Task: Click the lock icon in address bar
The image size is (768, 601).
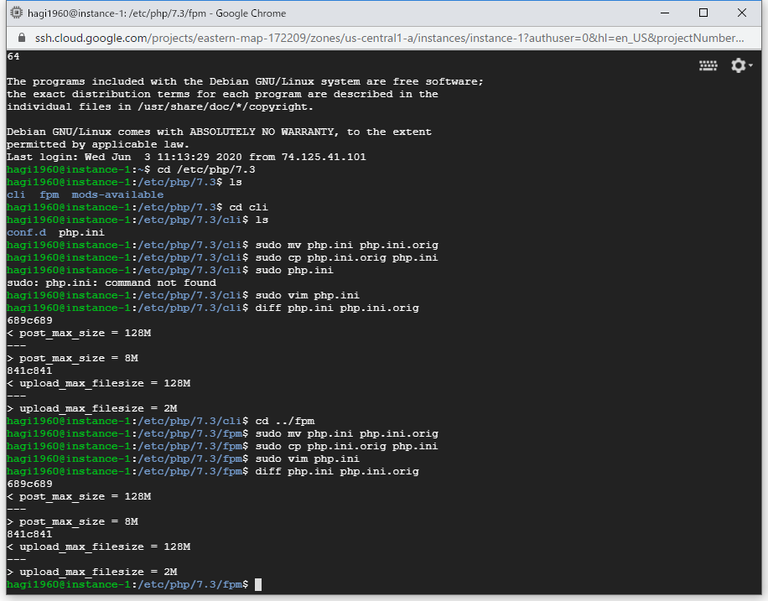Action: [x=21, y=38]
